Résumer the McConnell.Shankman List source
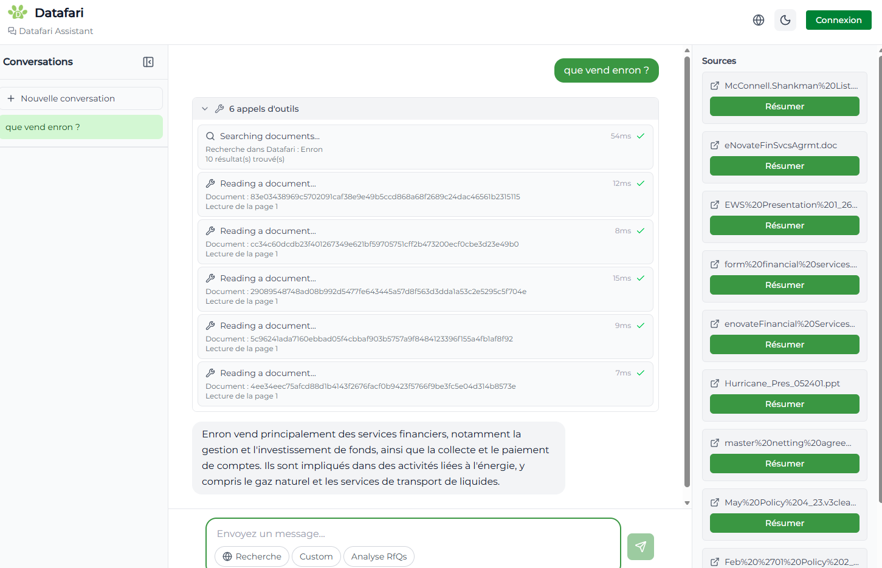The width and height of the screenshot is (882, 568). 784,106
